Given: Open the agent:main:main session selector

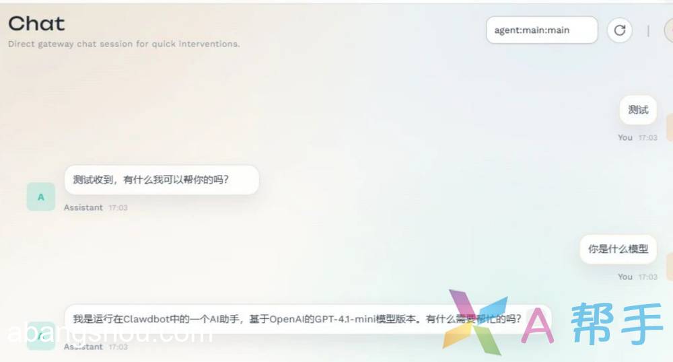Looking at the screenshot, I should tap(542, 30).
